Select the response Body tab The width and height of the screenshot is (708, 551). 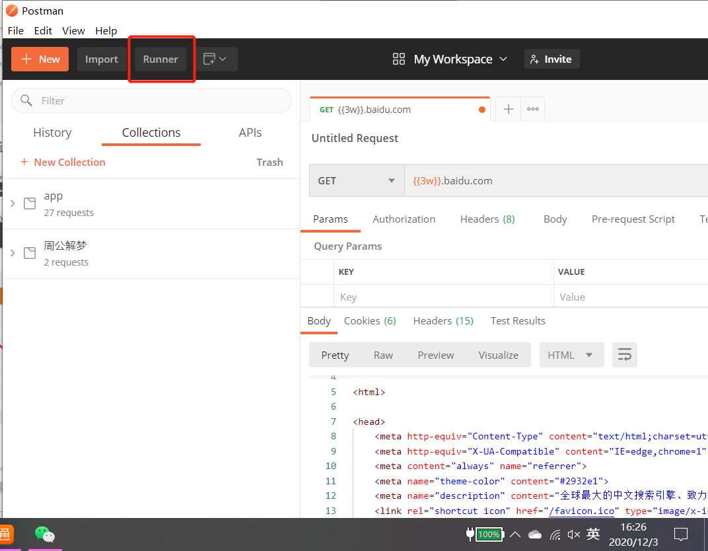(319, 320)
